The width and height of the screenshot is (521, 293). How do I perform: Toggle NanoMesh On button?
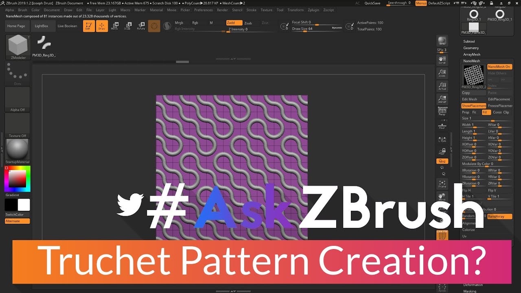499,67
